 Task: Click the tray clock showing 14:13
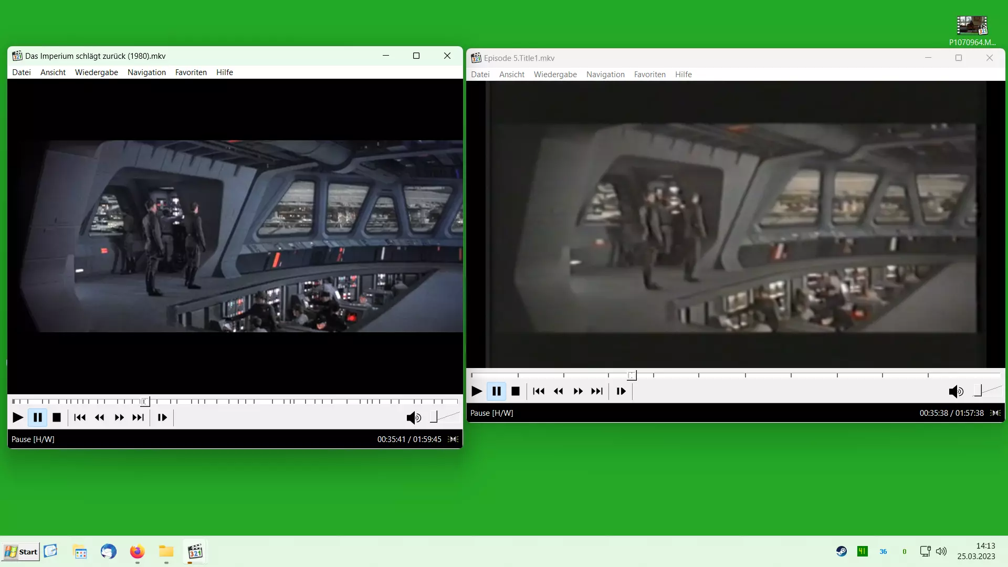pos(976,551)
